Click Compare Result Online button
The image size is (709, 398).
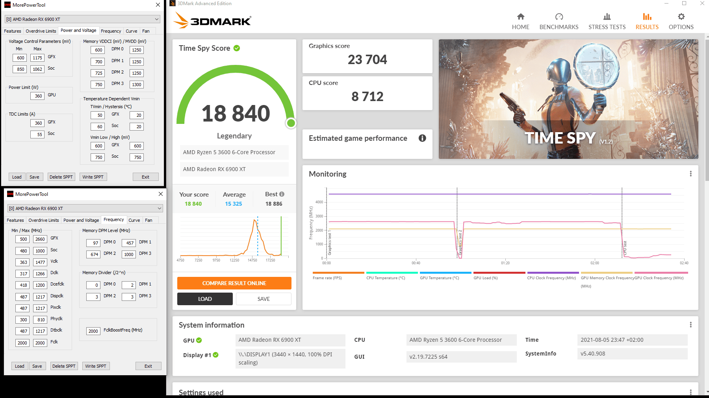point(234,283)
